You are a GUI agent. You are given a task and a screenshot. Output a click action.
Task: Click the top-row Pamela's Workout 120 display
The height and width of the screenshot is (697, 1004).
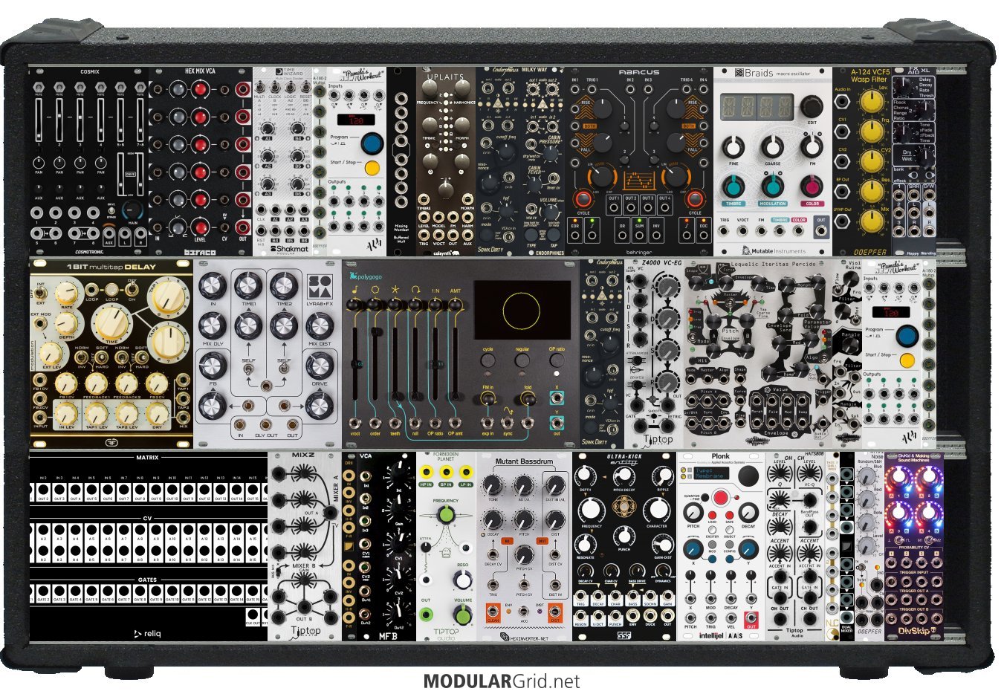coord(357,119)
